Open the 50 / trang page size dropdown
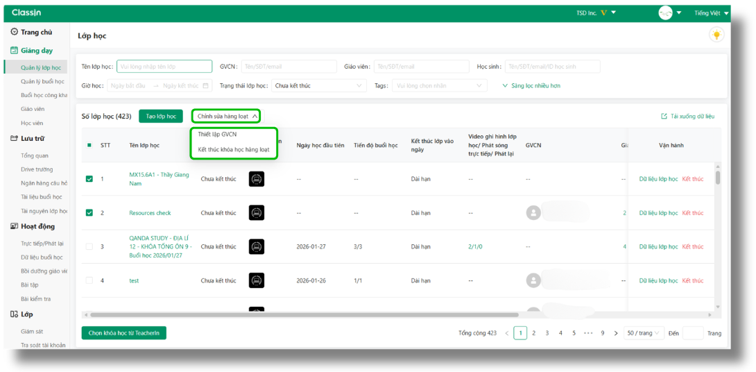The width and height of the screenshot is (756, 372). pyautogui.click(x=643, y=333)
